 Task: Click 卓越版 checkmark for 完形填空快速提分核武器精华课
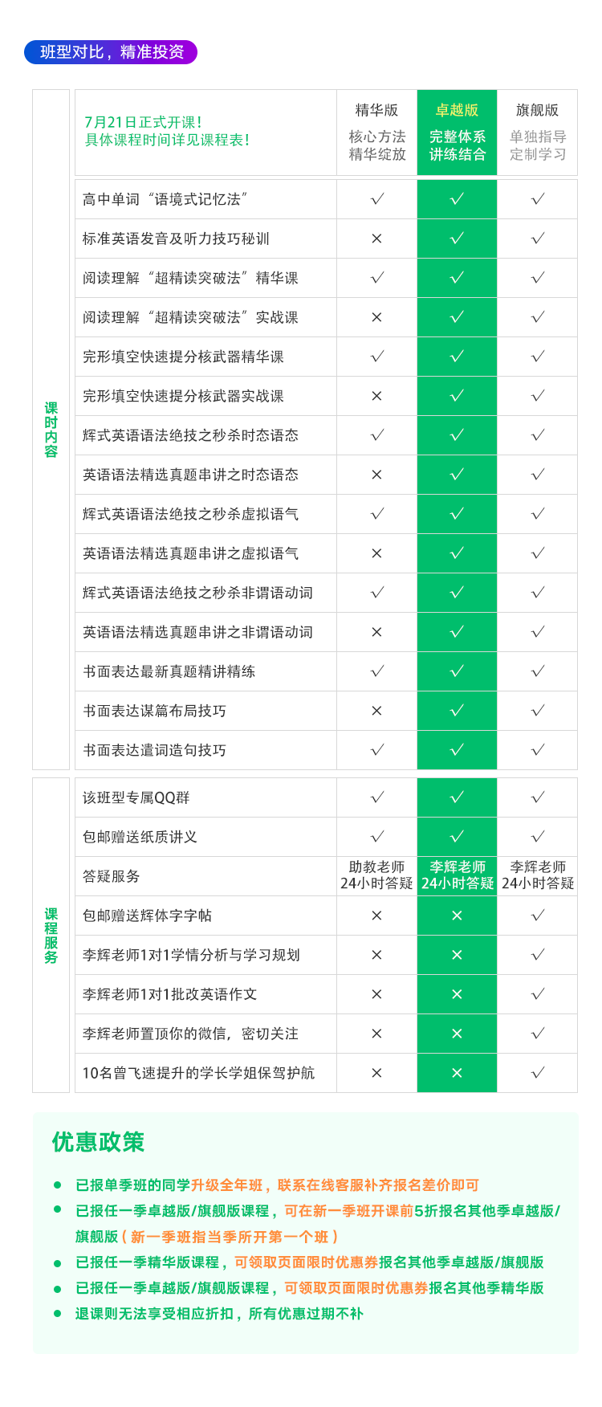point(457,357)
